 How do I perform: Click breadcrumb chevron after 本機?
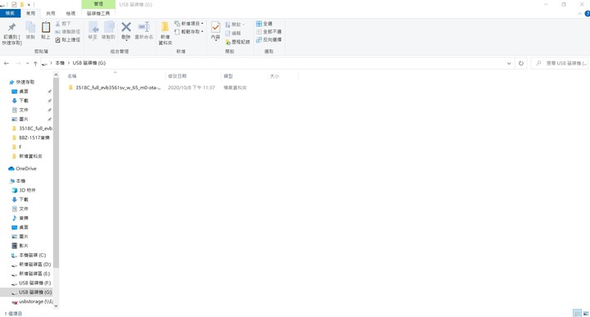69,63
